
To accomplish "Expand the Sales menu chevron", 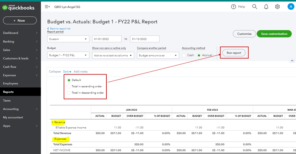I will pos(37,50).
